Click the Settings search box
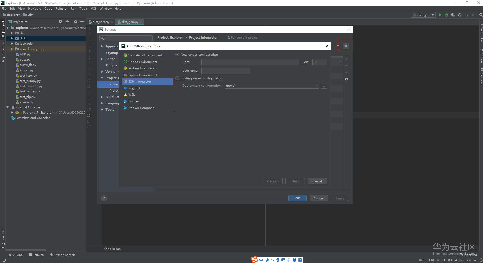 [x=126, y=38]
